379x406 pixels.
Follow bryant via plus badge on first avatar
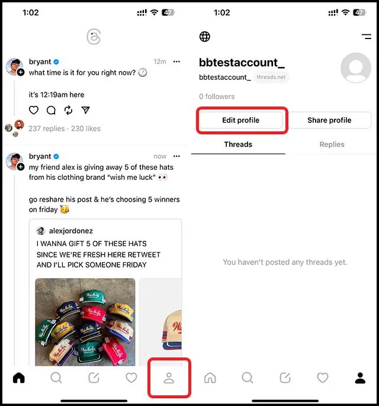click(x=21, y=72)
